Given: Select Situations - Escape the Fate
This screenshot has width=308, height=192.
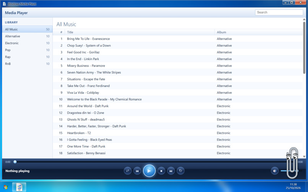Looking at the screenshot, I should 178,79.
